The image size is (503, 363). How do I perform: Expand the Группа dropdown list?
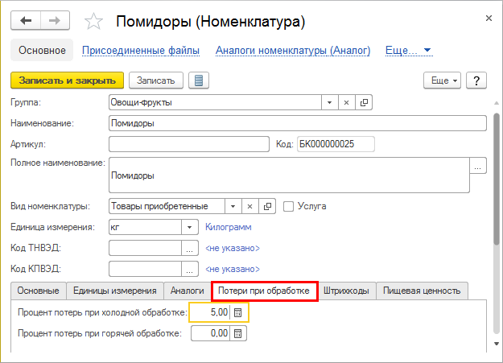click(x=328, y=102)
